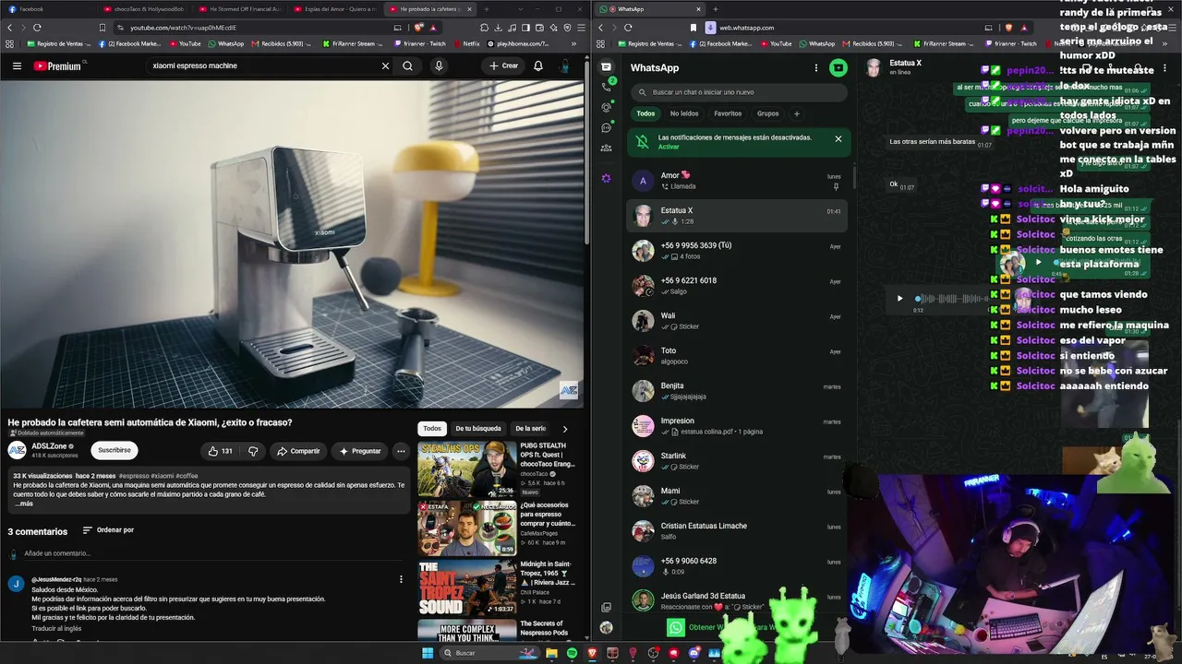Dislike the Xiaomi coffee machine video

(x=252, y=451)
